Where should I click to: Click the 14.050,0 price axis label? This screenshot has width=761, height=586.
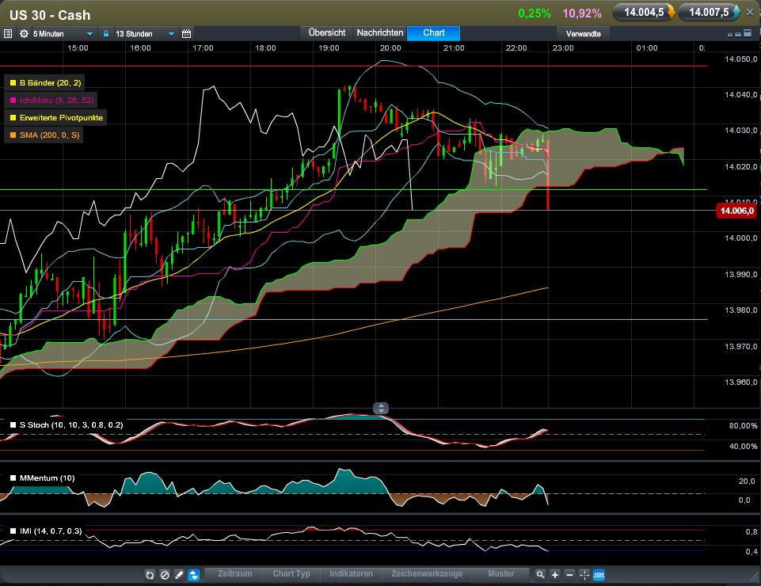pos(740,59)
